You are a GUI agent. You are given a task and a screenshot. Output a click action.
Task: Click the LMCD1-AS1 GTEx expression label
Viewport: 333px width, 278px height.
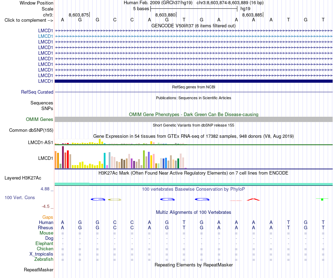pos(40,142)
